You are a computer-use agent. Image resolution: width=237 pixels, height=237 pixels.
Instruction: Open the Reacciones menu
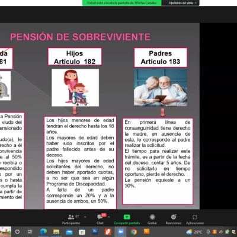point(174,219)
